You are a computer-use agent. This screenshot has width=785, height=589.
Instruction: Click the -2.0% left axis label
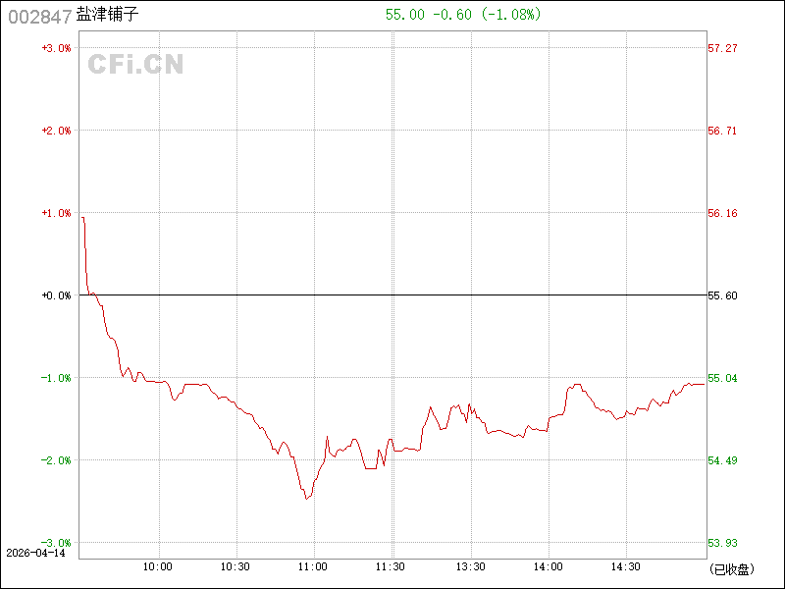pyautogui.click(x=56, y=460)
